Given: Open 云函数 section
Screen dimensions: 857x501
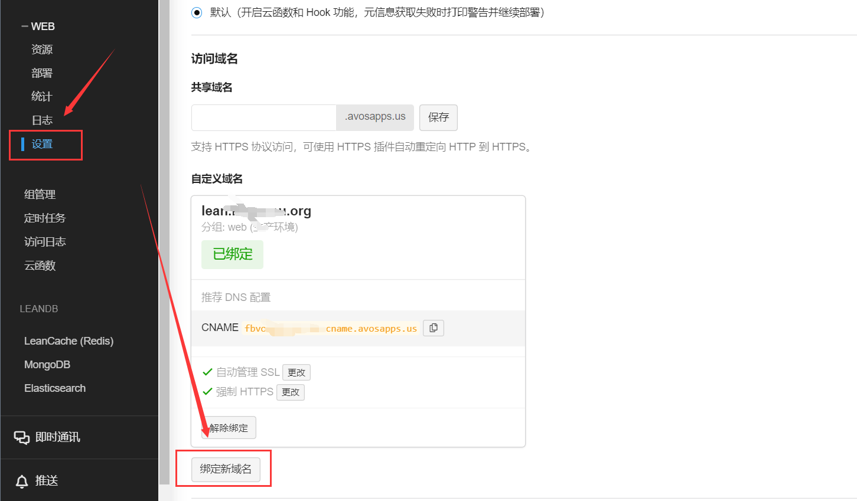Looking at the screenshot, I should point(40,266).
